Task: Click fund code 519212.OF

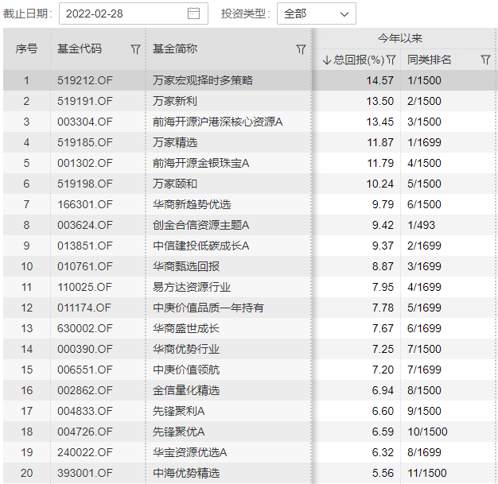Action: pyautogui.click(x=85, y=80)
